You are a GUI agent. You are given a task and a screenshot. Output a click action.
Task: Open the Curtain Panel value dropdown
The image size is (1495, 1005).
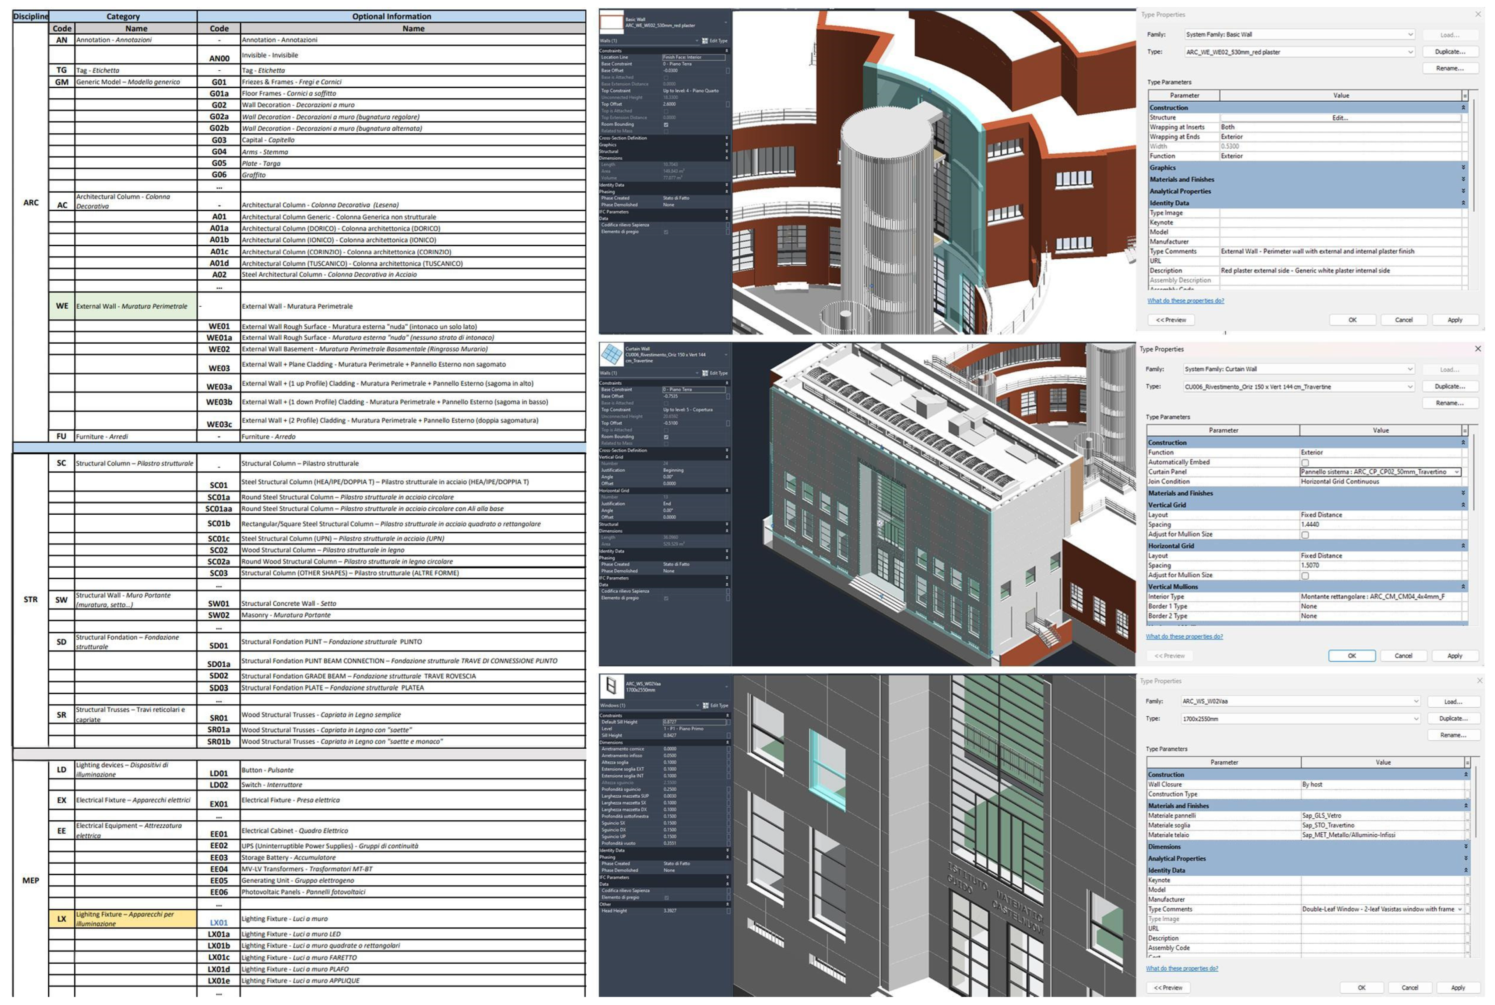point(1456,472)
